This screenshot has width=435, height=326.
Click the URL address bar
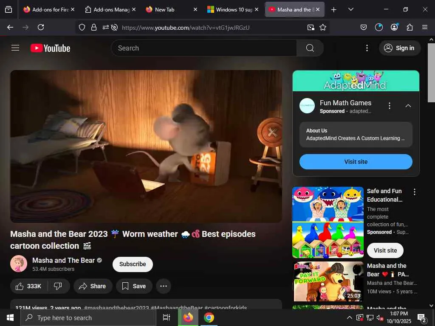(x=186, y=28)
